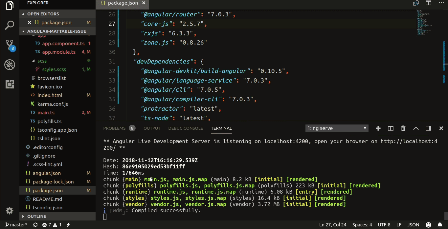Split the terminal pane
Viewport: 448px width, 229px height.
tap(390, 128)
